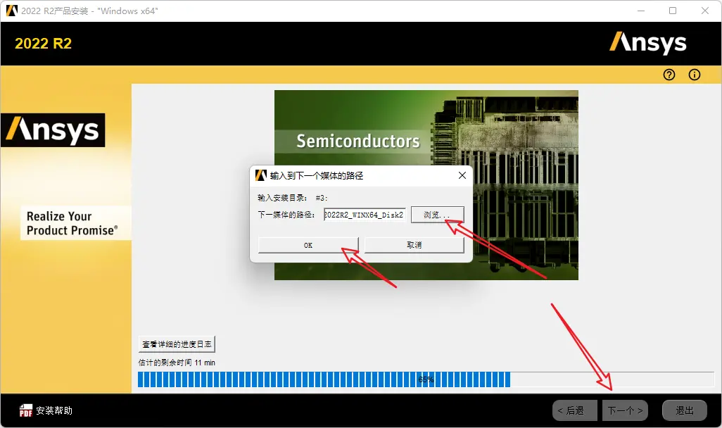Click the 浏览... browse button
The width and height of the screenshot is (722, 428).
[438, 215]
